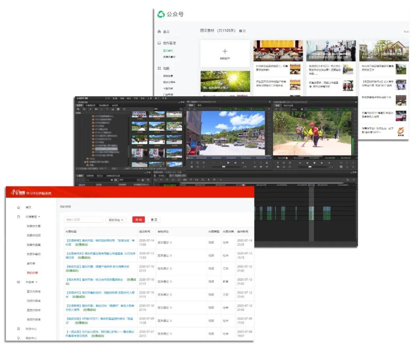The height and width of the screenshot is (353, 419).
Task: Switch 图文素材 to list view icon
Action: click(244, 31)
